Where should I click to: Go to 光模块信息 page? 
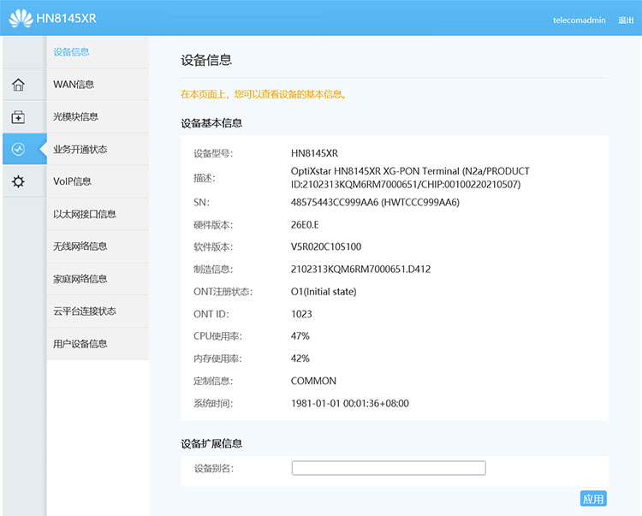pyautogui.click(x=75, y=117)
